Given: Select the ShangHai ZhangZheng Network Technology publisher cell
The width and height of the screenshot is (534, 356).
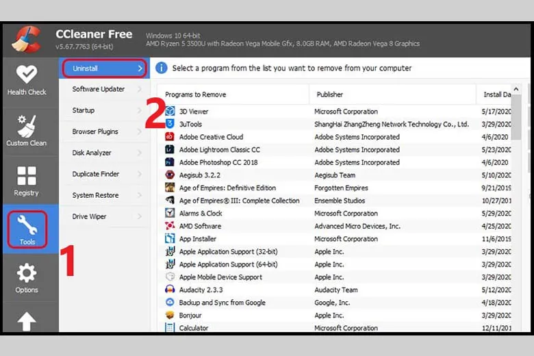Looking at the screenshot, I should pyautogui.click(x=392, y=124).
